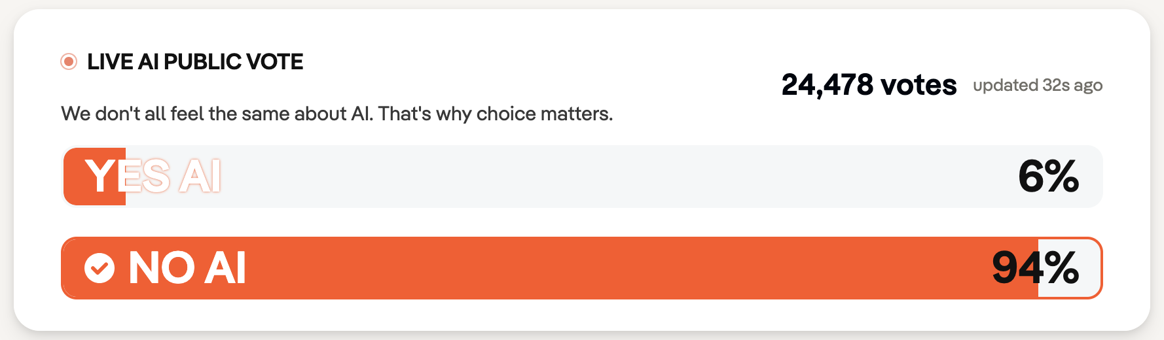Click the "YES AI" text label
This screenshot has width=1164, height=340.
[x=153, y=177]
